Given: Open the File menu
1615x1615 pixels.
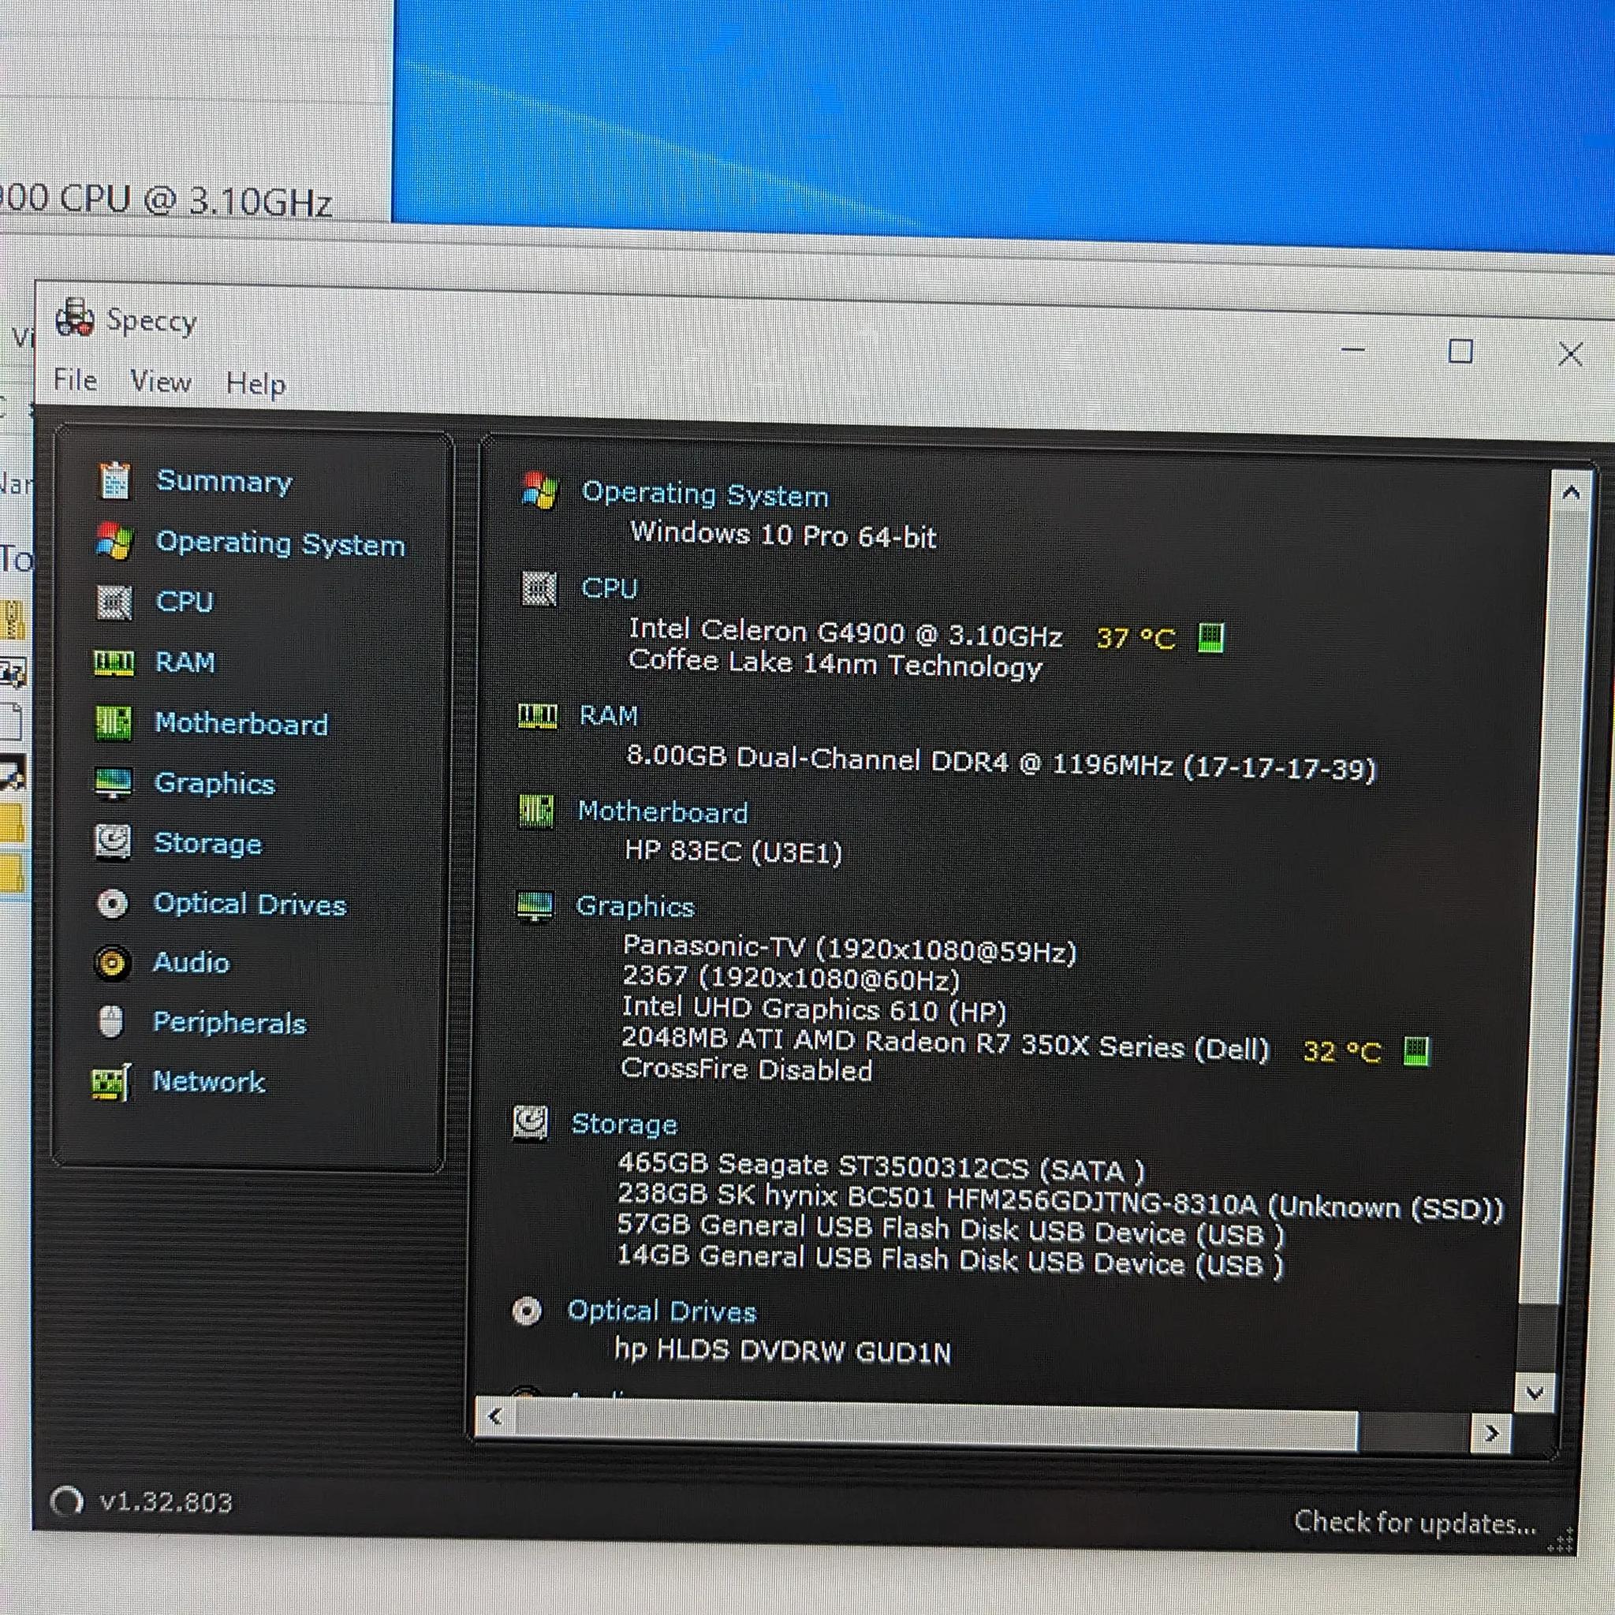Looking at the screenshot, I should pos(75,380).
